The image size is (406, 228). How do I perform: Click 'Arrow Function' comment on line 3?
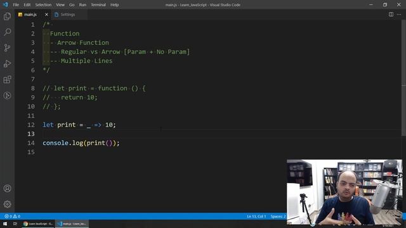coord(83,42)
